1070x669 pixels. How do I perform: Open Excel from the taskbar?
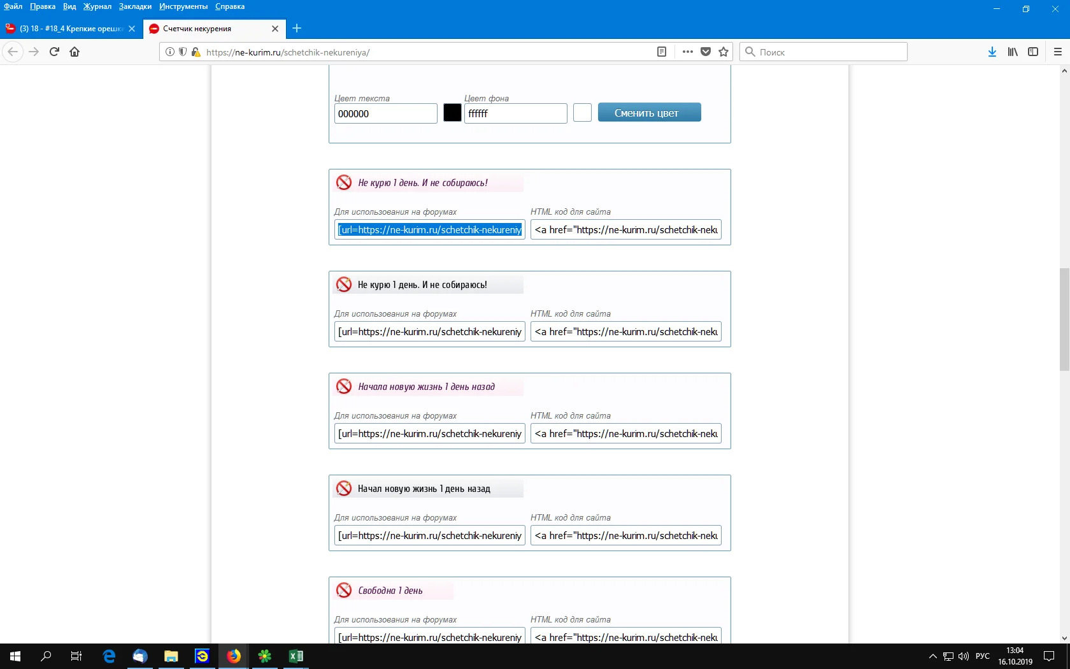pyautogui.click(x=296, y=656)
